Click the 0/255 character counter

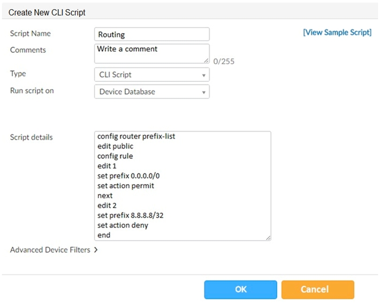pos(224,62)
